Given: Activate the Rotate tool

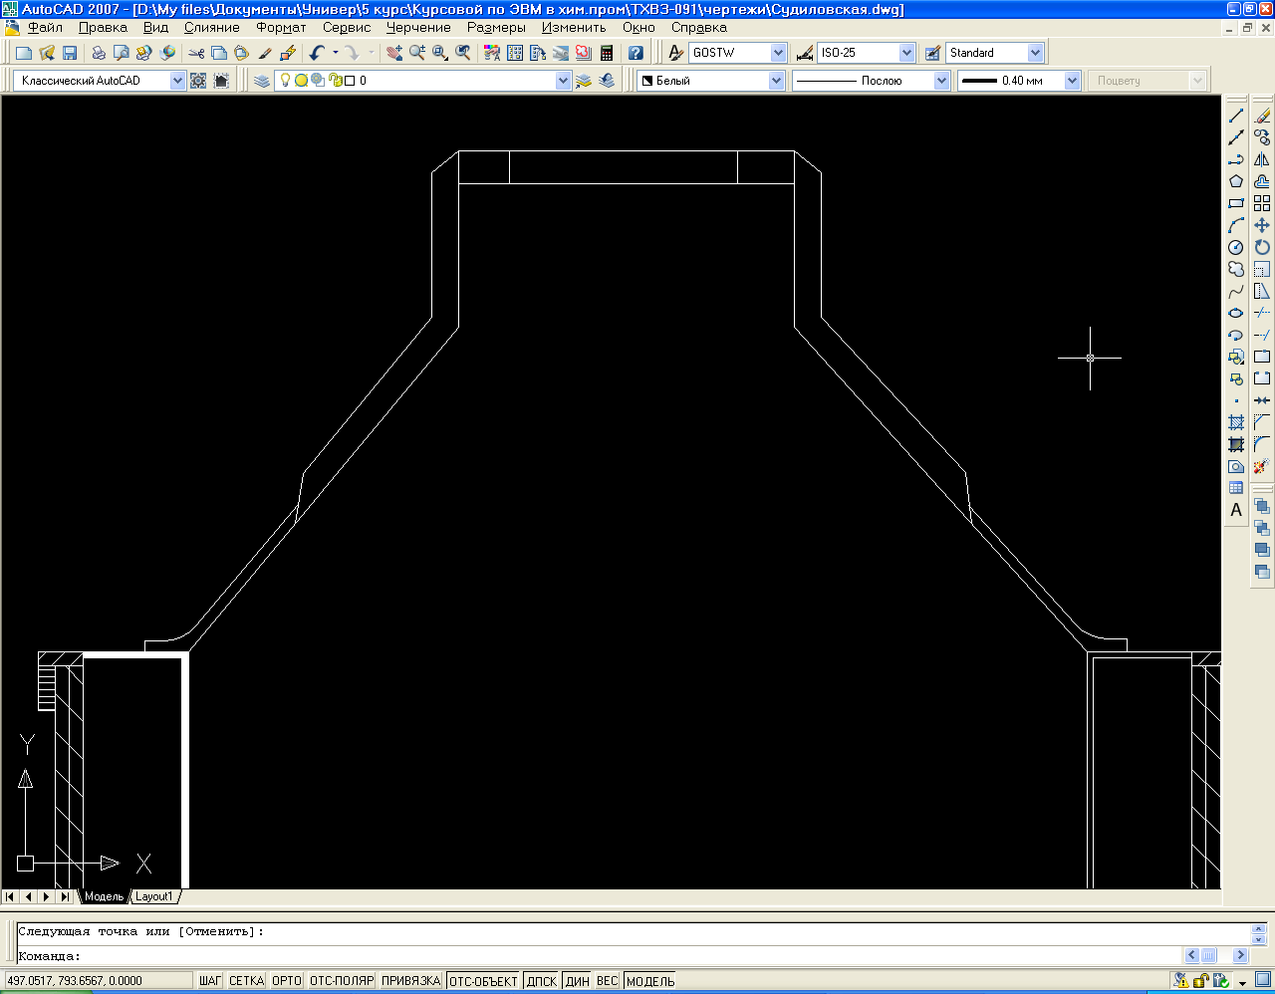Looking at the screenshot, I should pyautogui.click(x=1262, y=247).
